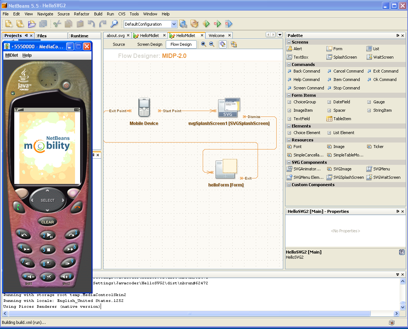408x329 pixels.
Task: Open the Refactor menu
Action: click(82, 14)
